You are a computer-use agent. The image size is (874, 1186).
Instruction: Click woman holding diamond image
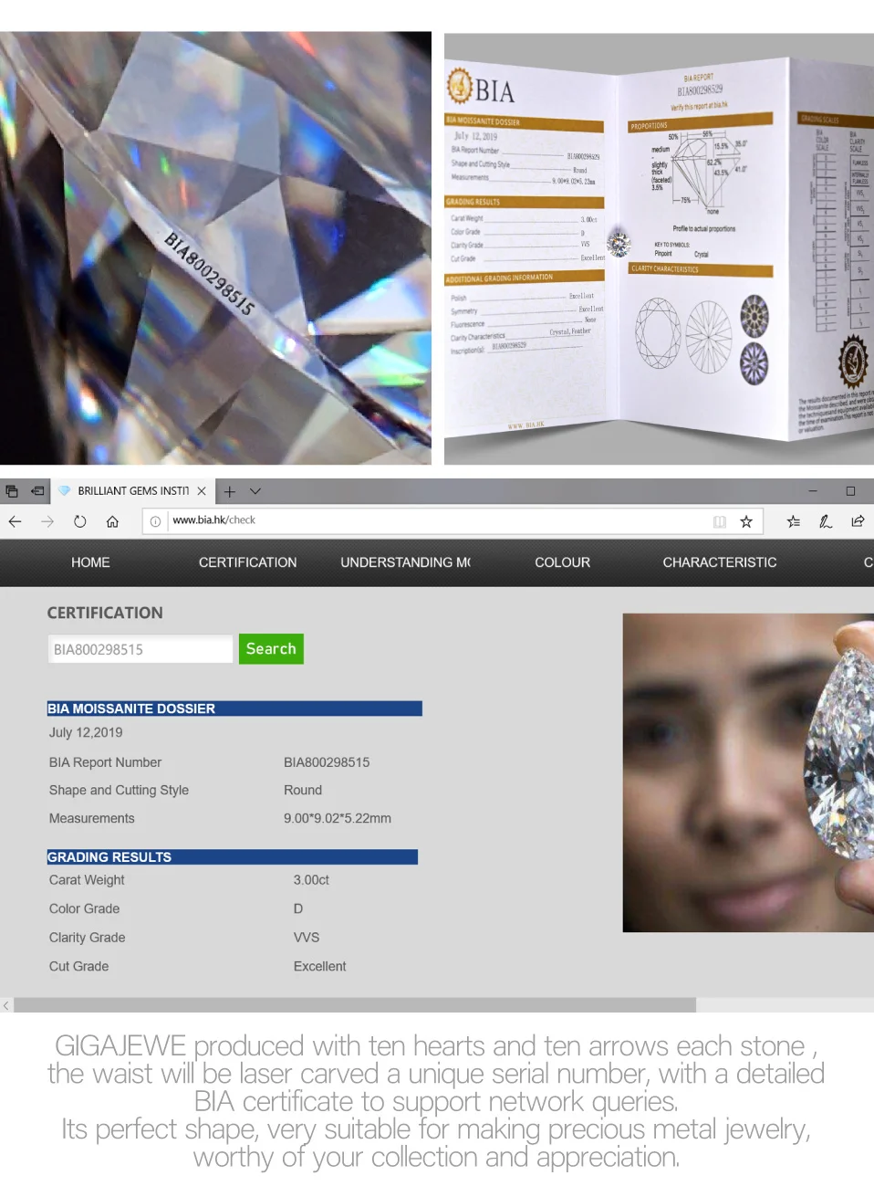tap(748, 772)
